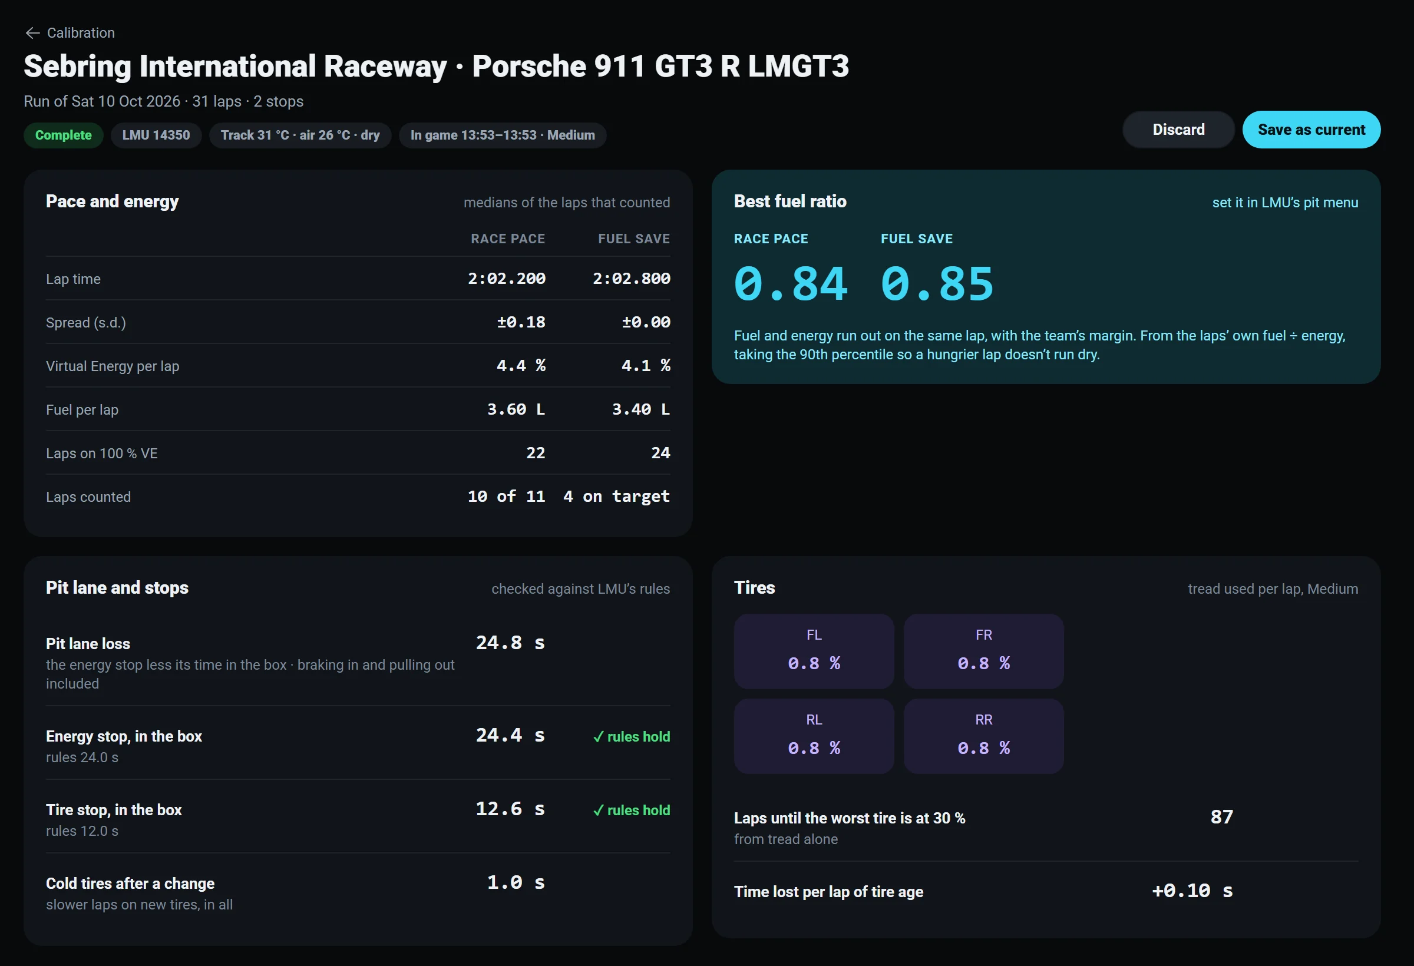Click the Tire stop value 12.6 s
This screenshot has width=1414, height=966.
click(x=510, y=809)
